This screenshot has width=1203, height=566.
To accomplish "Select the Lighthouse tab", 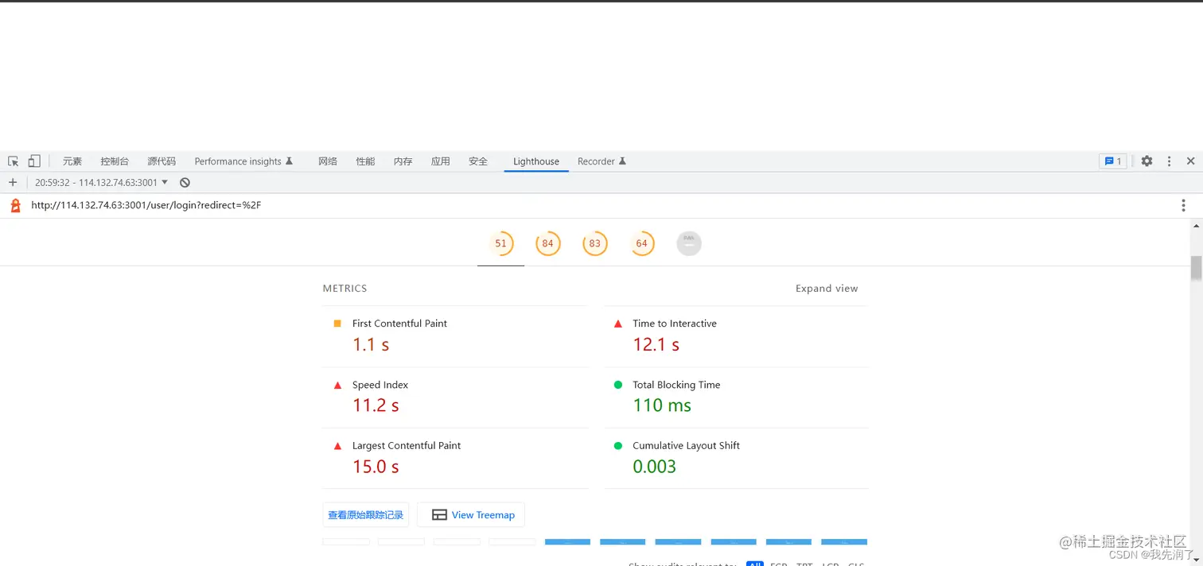I will click(x=536, y=161).
